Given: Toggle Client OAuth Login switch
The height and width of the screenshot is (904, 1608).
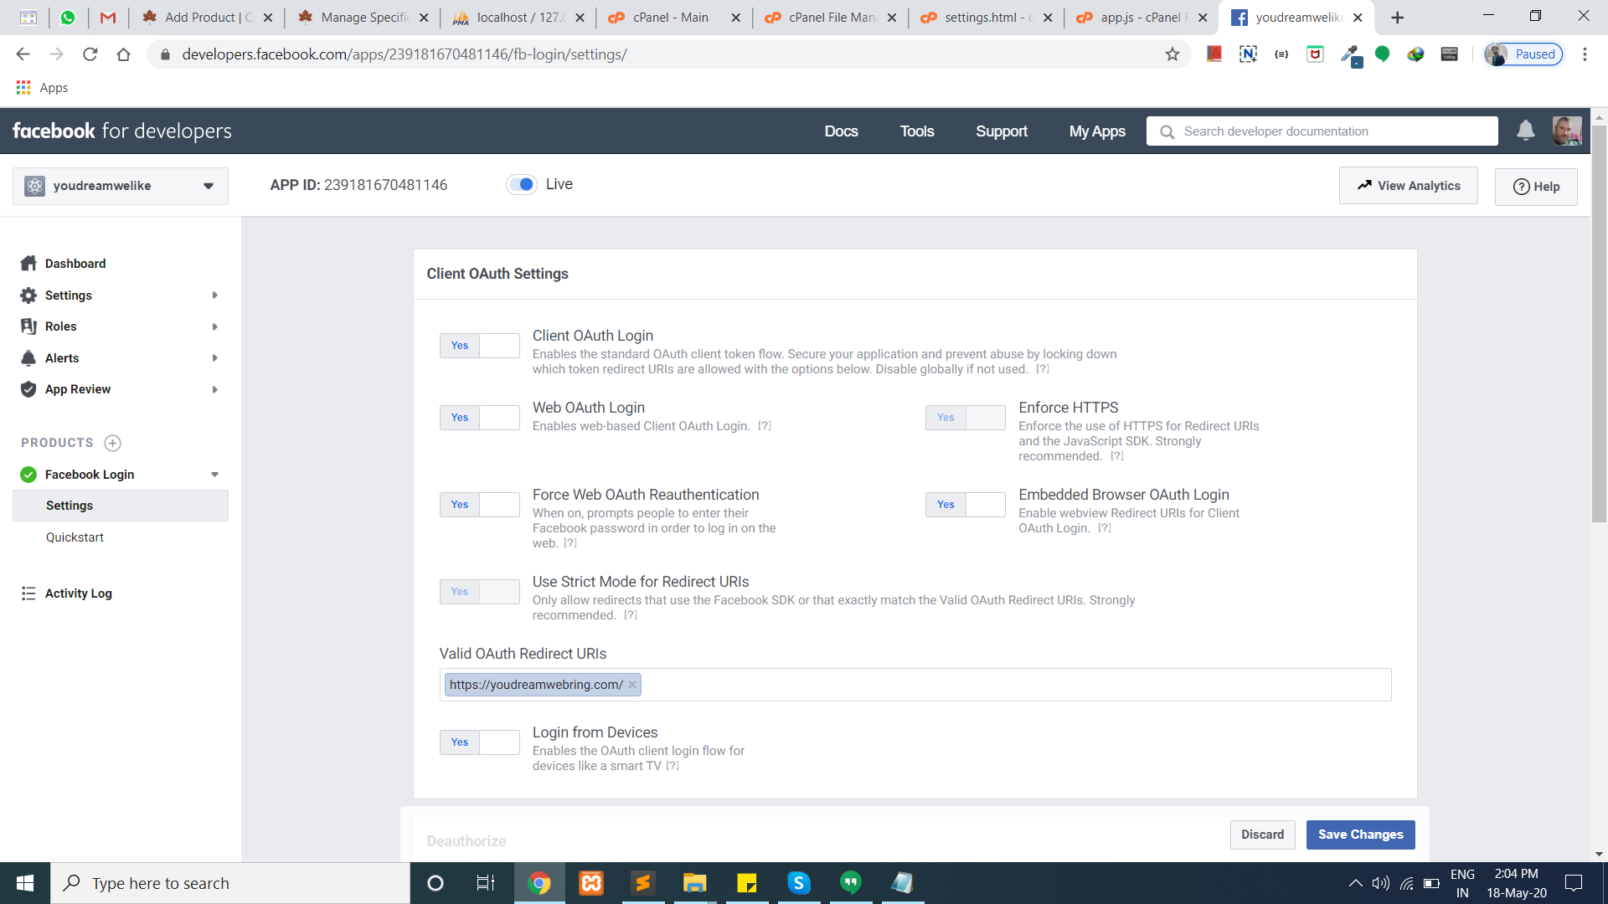Looking at the screenshot, I should [479, 346].
